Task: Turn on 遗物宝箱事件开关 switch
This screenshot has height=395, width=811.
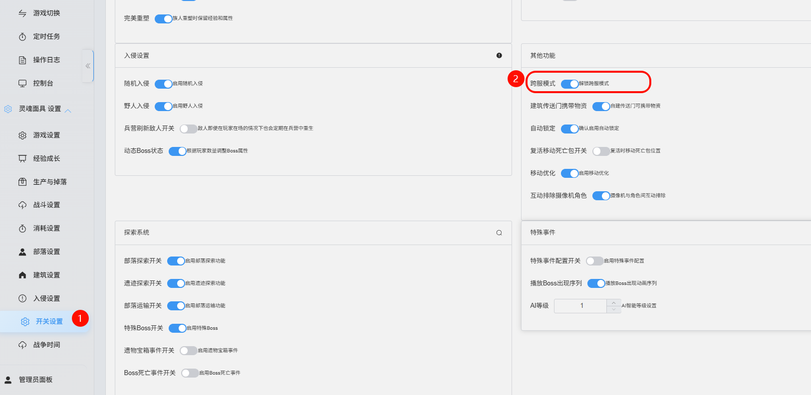Action: (189, 351)
